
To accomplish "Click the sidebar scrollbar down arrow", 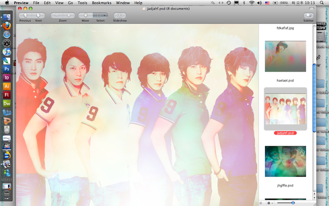I will tap(314, 198).
